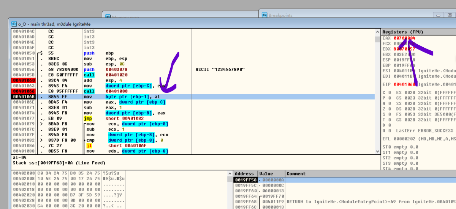This screenshot has width=456, height=209.
Task: Click the CPU window icon beside o_O title
Action: click(x=14, y=23)
